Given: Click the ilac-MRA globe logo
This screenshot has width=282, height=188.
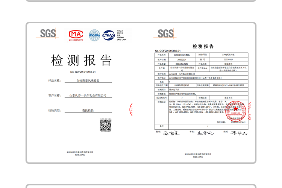Looking at the screenshot, I should (95, 35).
